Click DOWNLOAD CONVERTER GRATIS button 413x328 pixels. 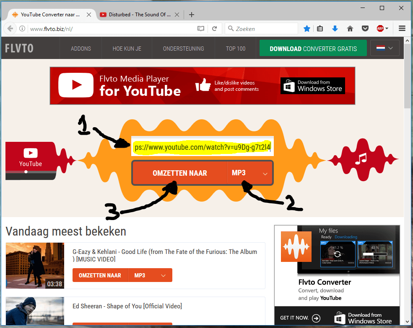313,48
